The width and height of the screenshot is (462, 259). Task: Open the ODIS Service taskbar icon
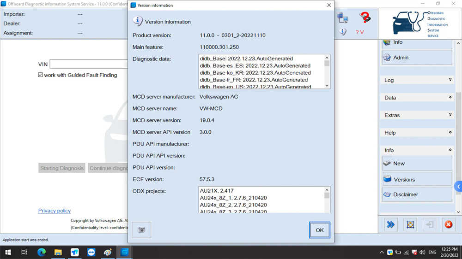pos(125,252)
